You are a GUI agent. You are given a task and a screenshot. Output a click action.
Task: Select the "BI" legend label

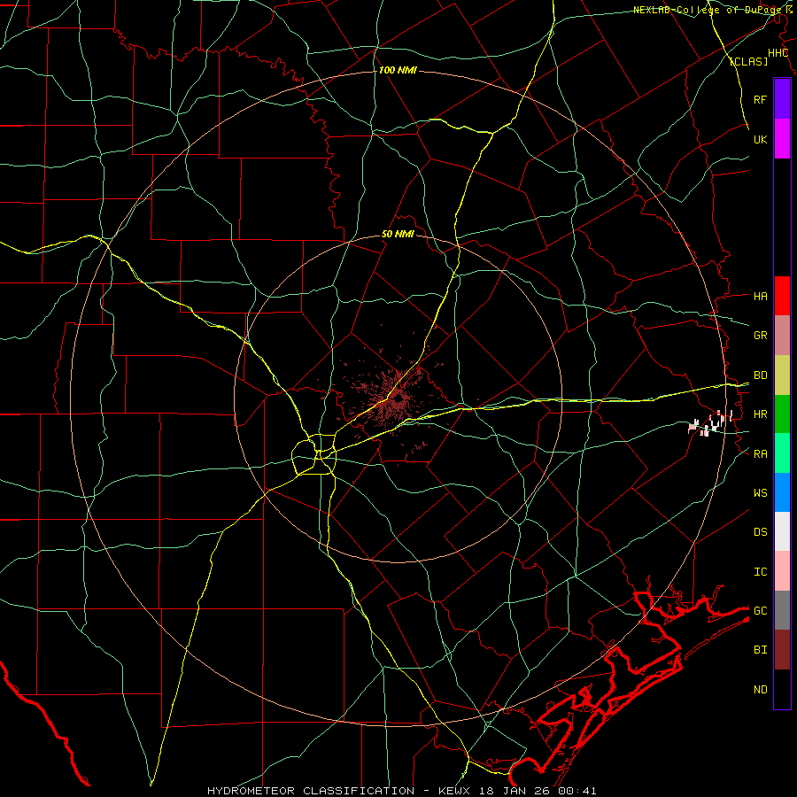point(761,650)
